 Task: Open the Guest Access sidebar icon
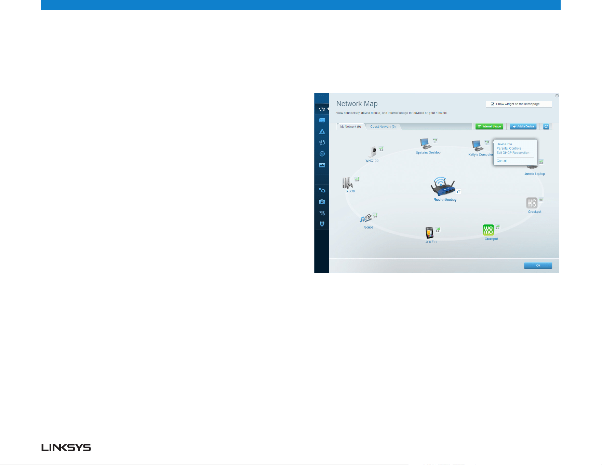click(x=322, y=120)
